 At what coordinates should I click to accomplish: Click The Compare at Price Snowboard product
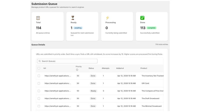[x=152, y=91]
